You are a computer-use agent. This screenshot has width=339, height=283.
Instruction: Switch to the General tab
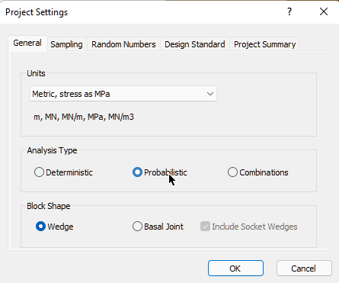(x=27, y=43)
